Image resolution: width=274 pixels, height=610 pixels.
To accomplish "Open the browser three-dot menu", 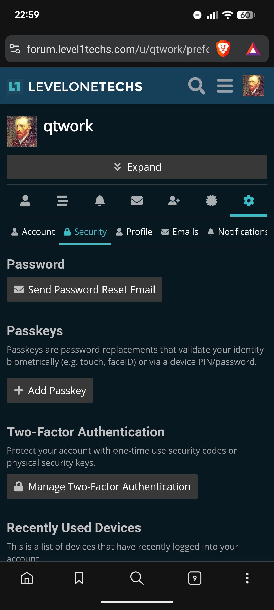I will [x=247, y=578].
